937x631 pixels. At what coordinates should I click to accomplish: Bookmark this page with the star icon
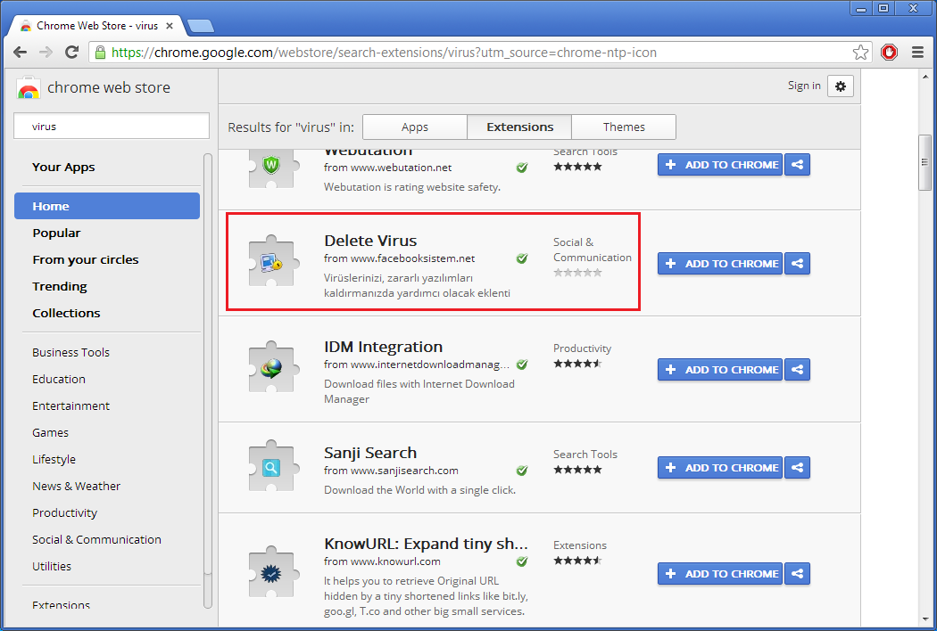coord(860,53)
